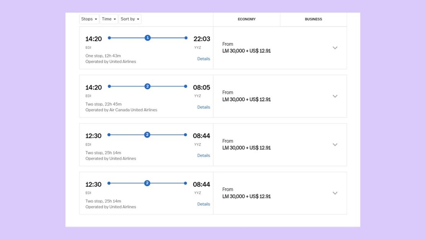Click the EDI airport code on the one-stop flight
Viewport: 425px width, 239px height.
[88, 47]
